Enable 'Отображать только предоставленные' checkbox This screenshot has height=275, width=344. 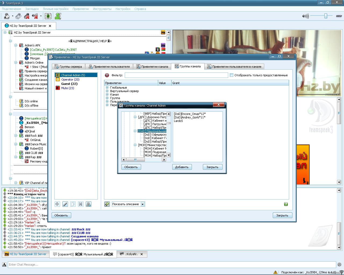tap(231, 75)
